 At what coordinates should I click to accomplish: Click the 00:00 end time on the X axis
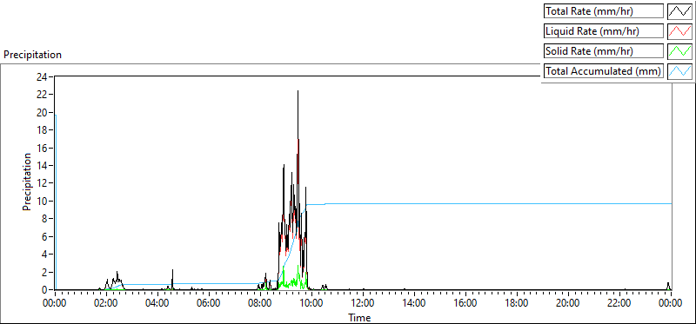click(x=671, y=304)
